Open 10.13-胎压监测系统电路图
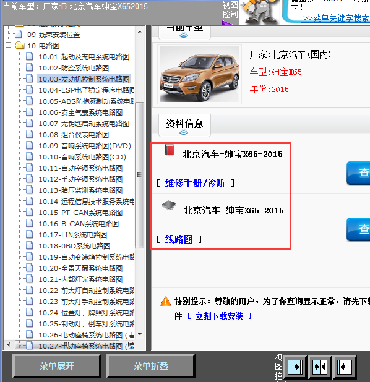 80,190
